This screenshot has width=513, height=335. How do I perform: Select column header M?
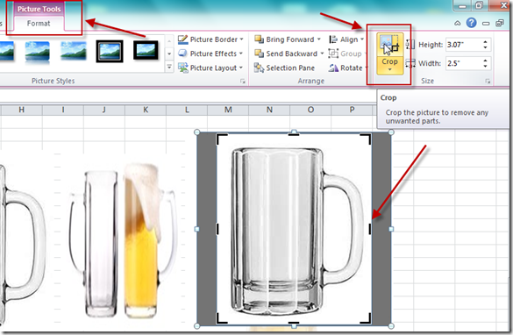(228, 110)
